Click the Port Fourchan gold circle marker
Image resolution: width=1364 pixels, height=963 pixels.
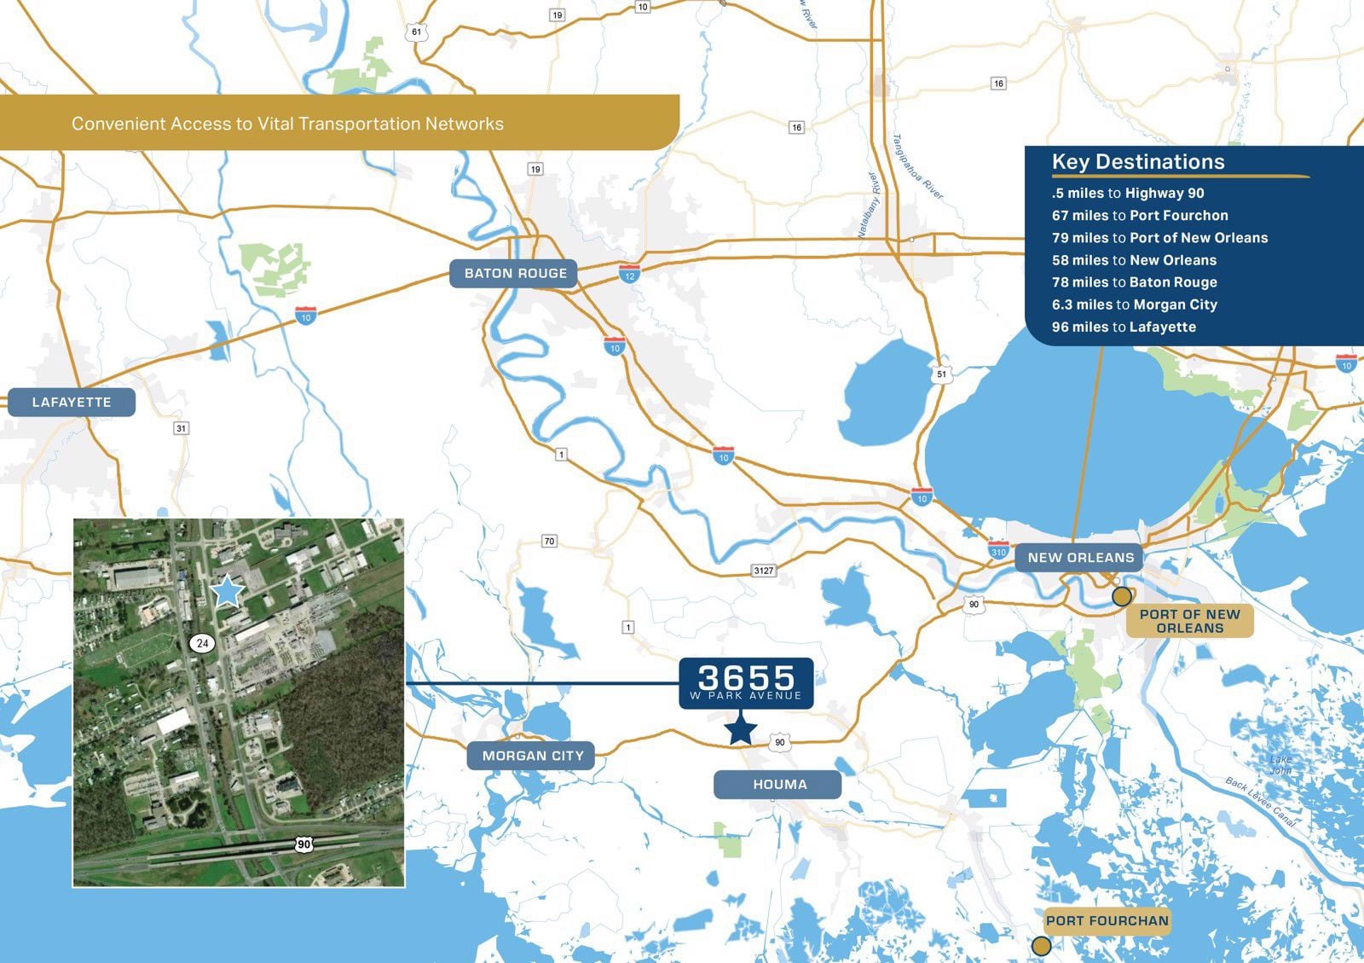1042,945
